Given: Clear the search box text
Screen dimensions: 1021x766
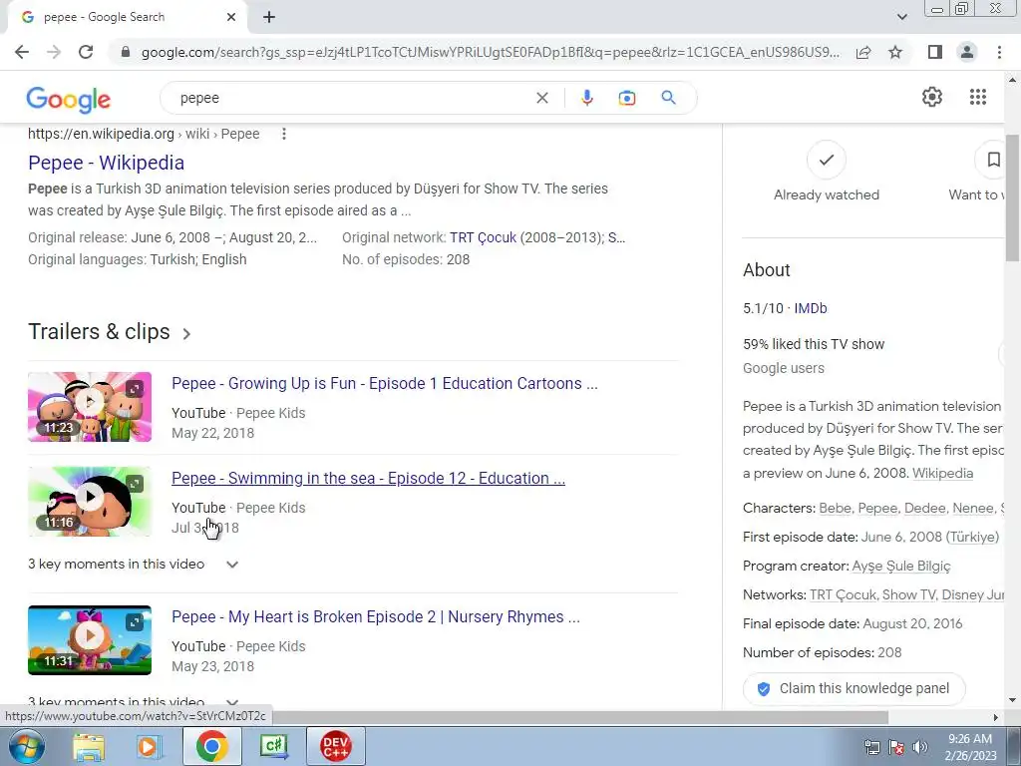Looking at the screenshot, I should click(541, 99).
